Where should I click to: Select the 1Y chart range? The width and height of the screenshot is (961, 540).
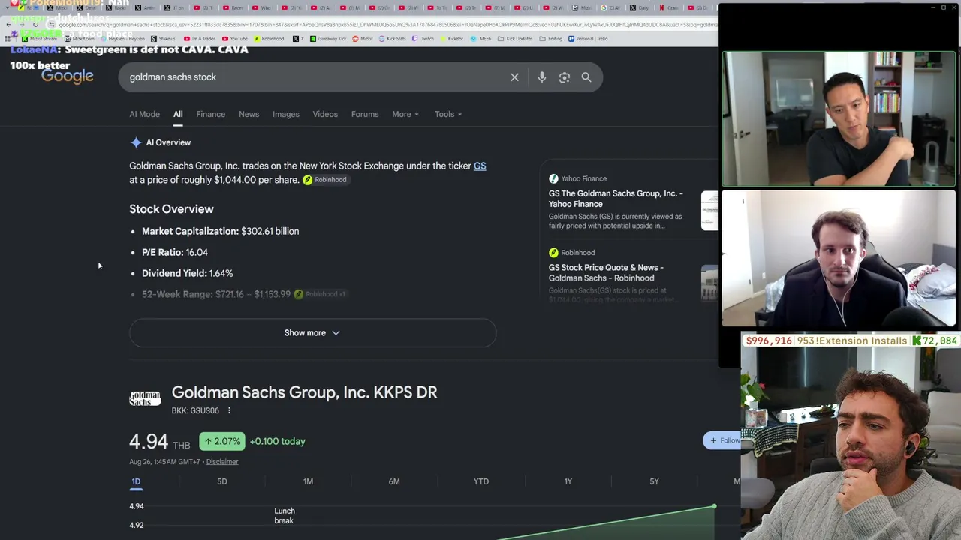pyautogui.click(x=568, y=481)
